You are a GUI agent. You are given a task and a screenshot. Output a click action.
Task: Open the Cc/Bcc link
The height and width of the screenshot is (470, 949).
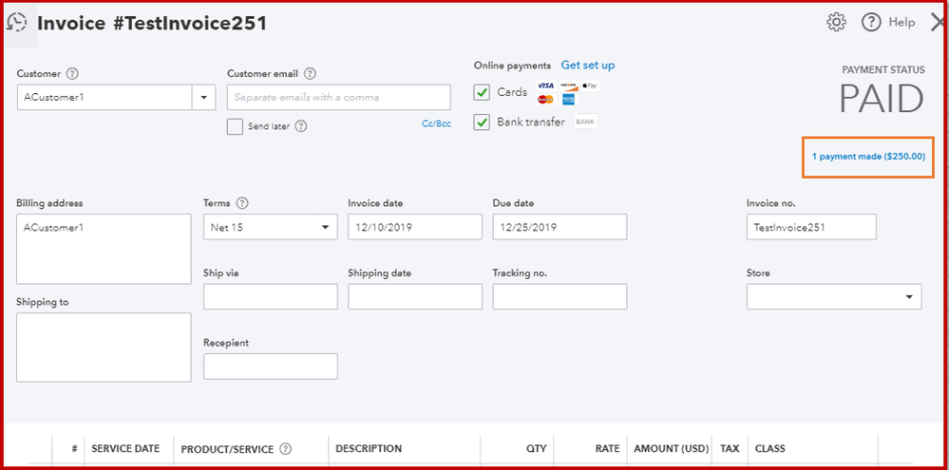(x=436, y=124)
